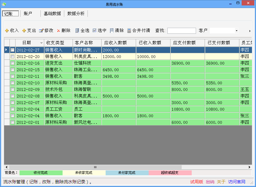Click the 关于 link

coord(221,182)
